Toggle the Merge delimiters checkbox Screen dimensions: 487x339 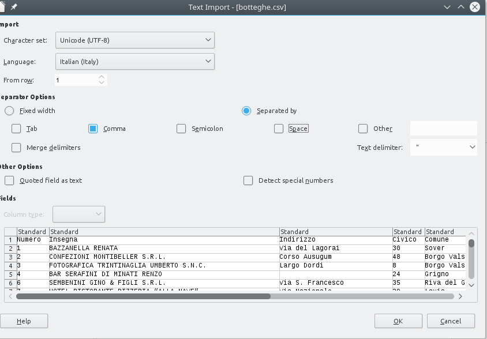click(x=16, y=148)
